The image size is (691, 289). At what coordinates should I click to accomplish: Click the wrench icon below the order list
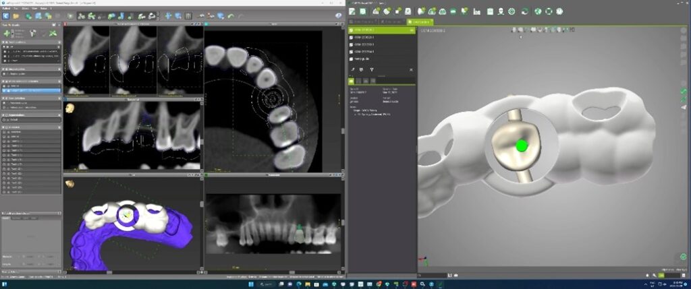352,69
